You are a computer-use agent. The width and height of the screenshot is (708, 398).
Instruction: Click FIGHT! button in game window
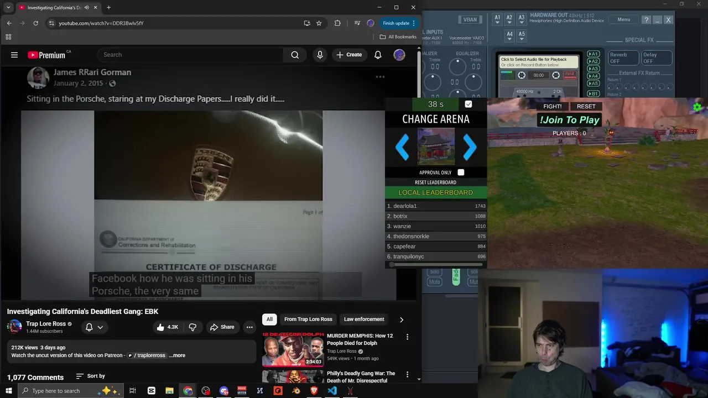click(x=553, y=106)
